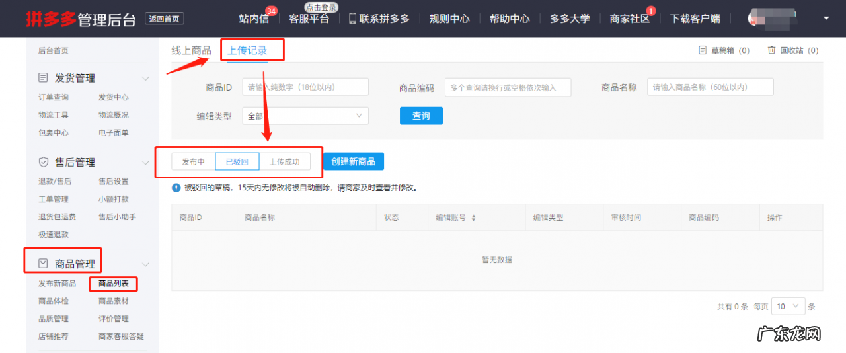846x353 pixels.
Task: Click the 创建新商品 button
Action: coord(354,162)
